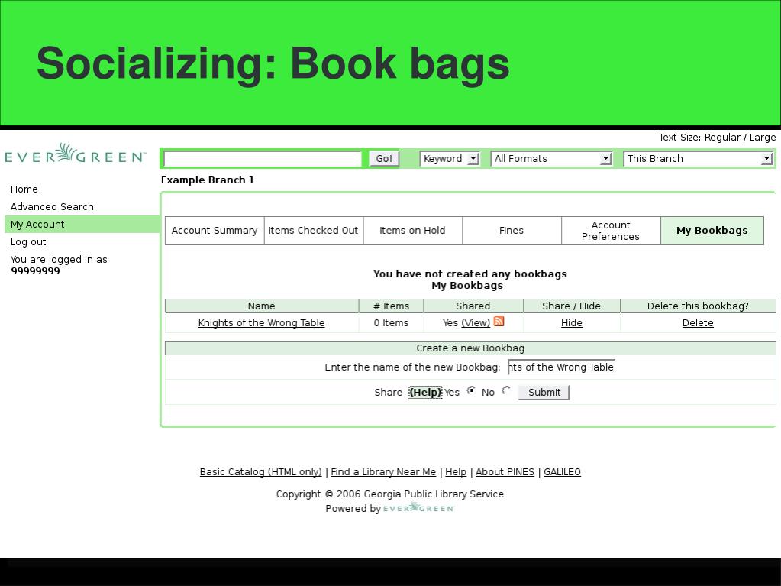Go to Home in the sidebar
781x586 pixels.
point(24,189)
